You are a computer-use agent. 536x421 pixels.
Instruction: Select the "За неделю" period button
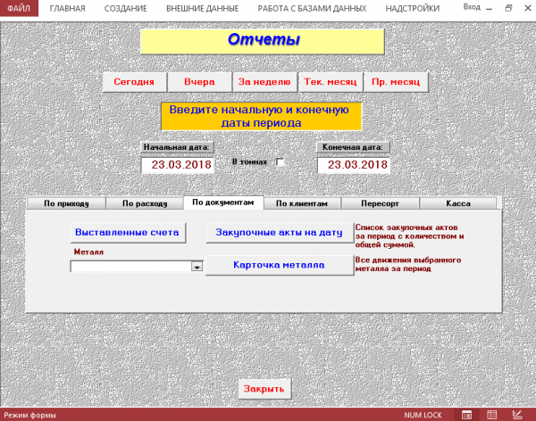[x=264, y=82]
